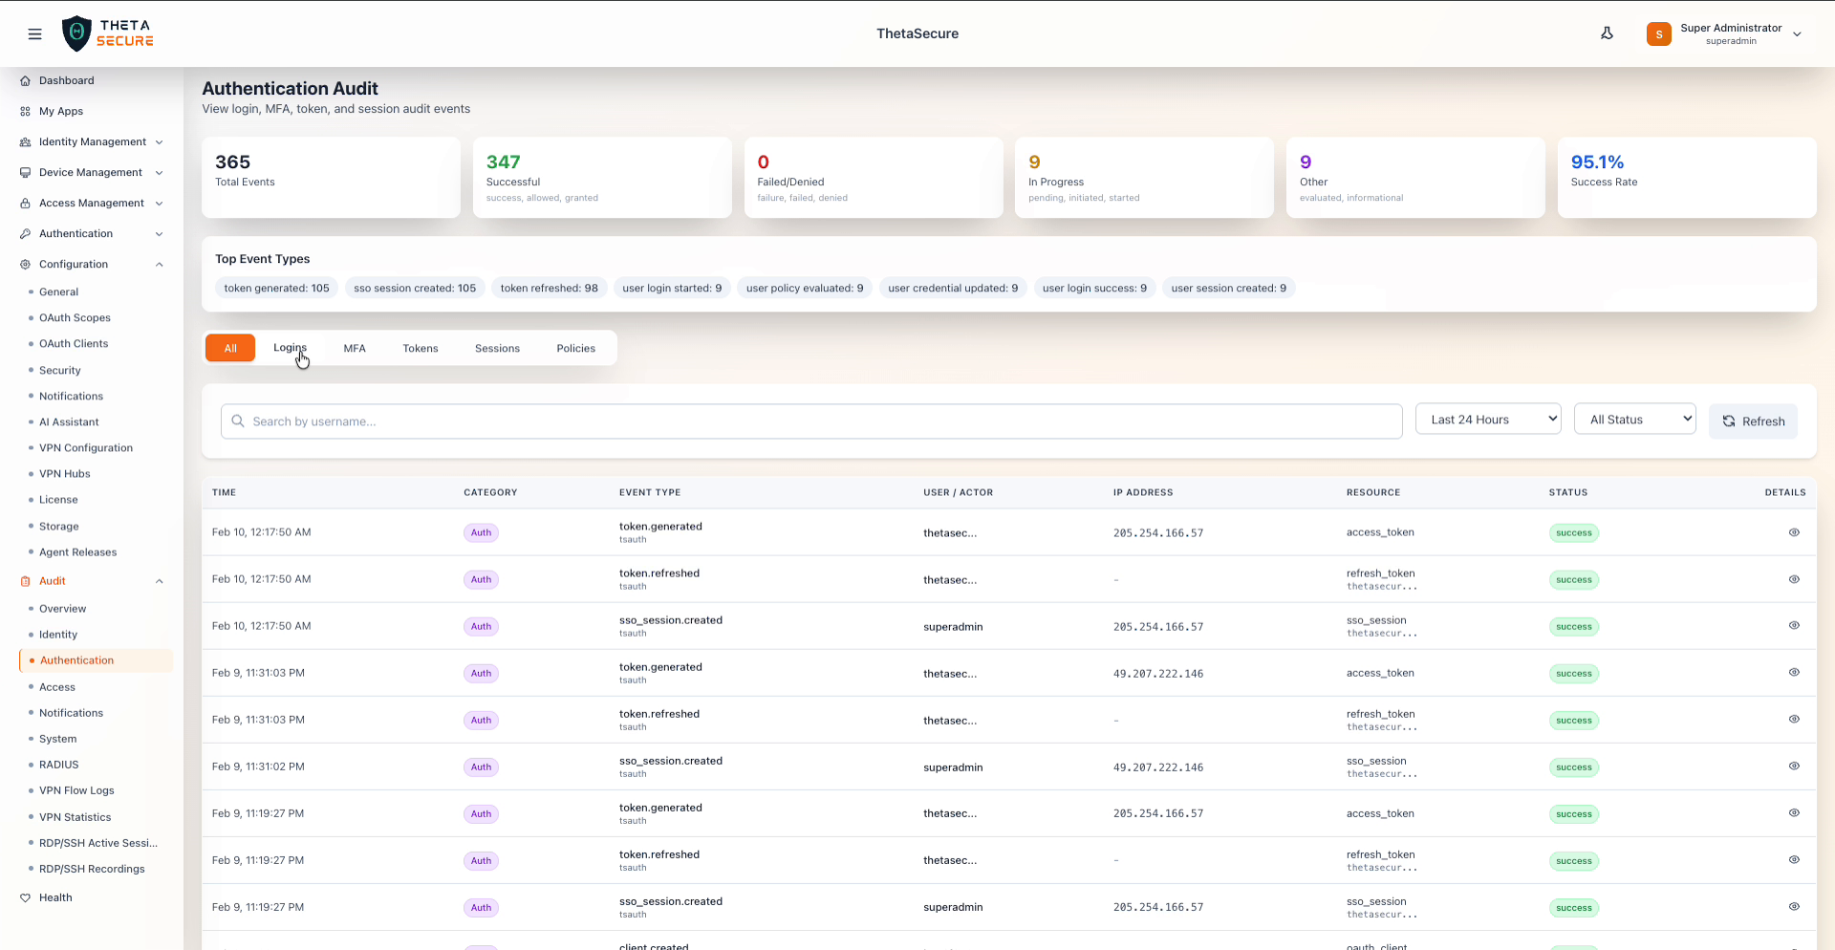The height and width of the screenshot is (950, 1835).
Task: Show details for the first token.generated event
Action: 1794,532
